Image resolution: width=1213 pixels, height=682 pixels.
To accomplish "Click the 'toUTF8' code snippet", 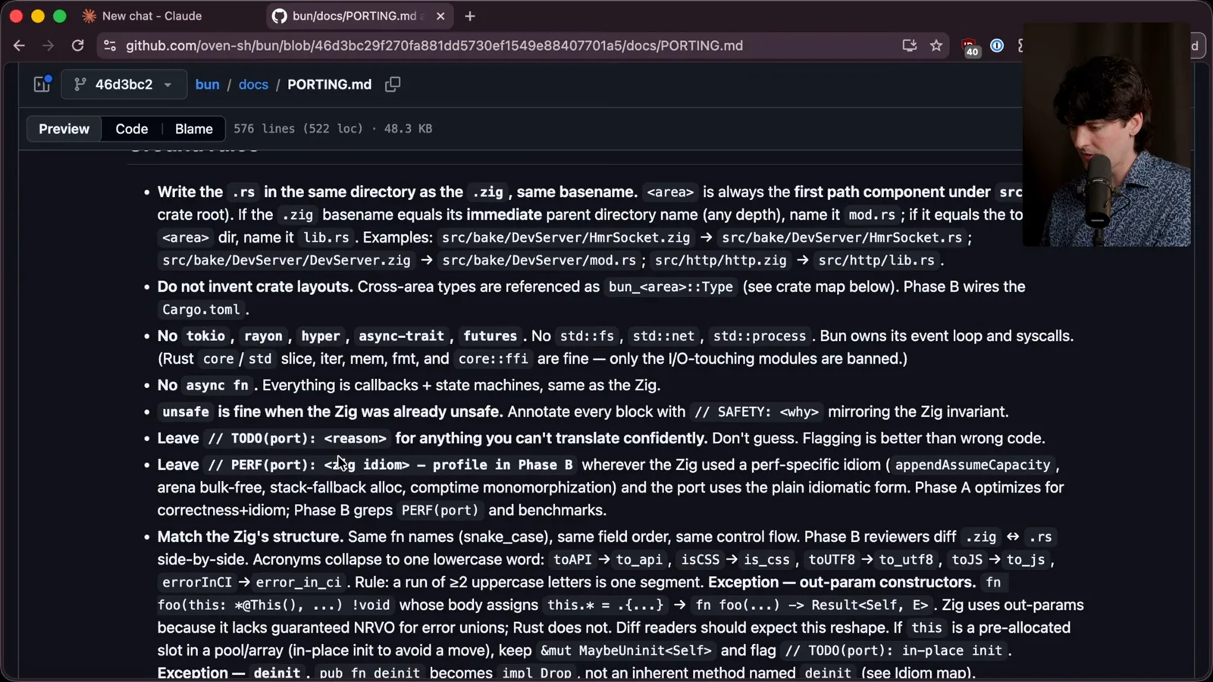I will [x=831, y=559].
